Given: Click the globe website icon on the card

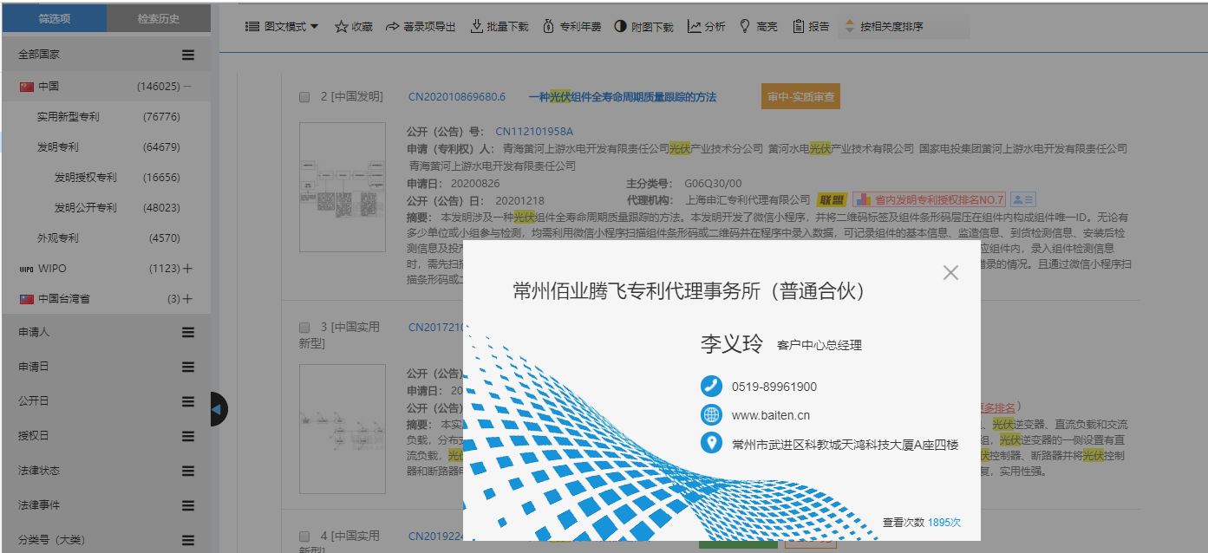Looking at the screenshot, I should [x=711, y=415].
